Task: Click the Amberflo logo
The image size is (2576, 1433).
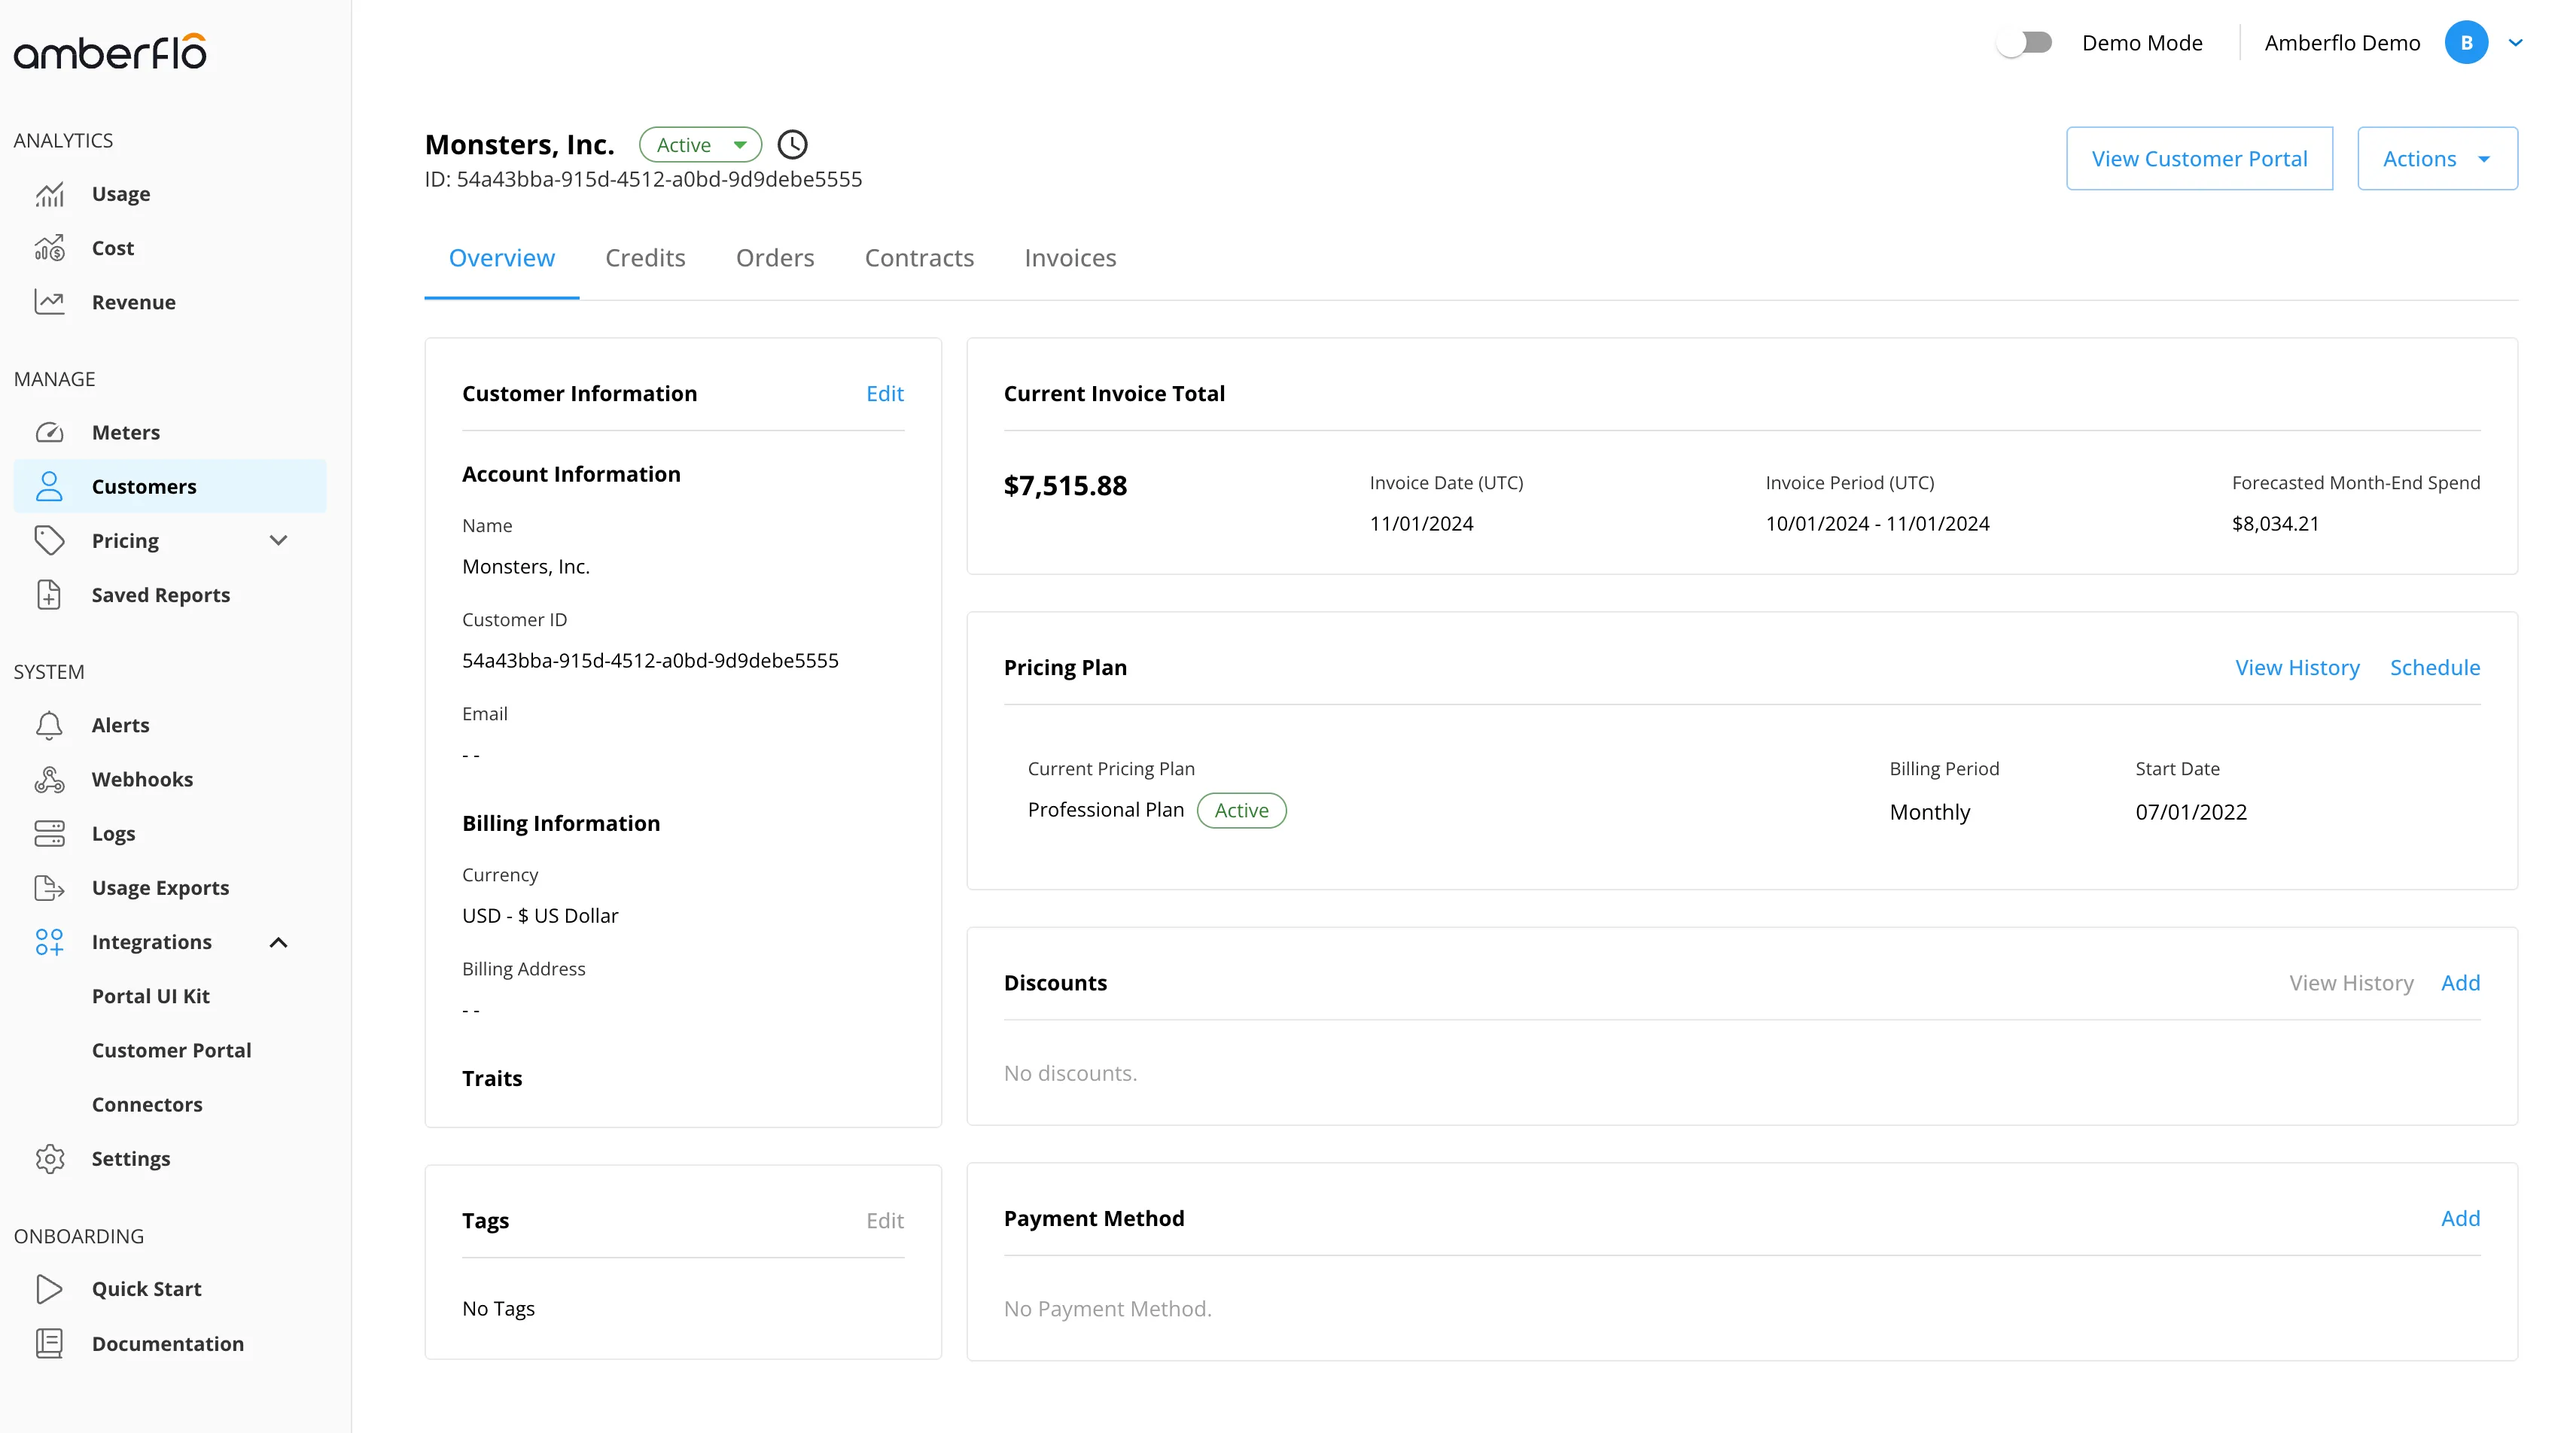Action: pyautogui.click(x=110, y=51)
